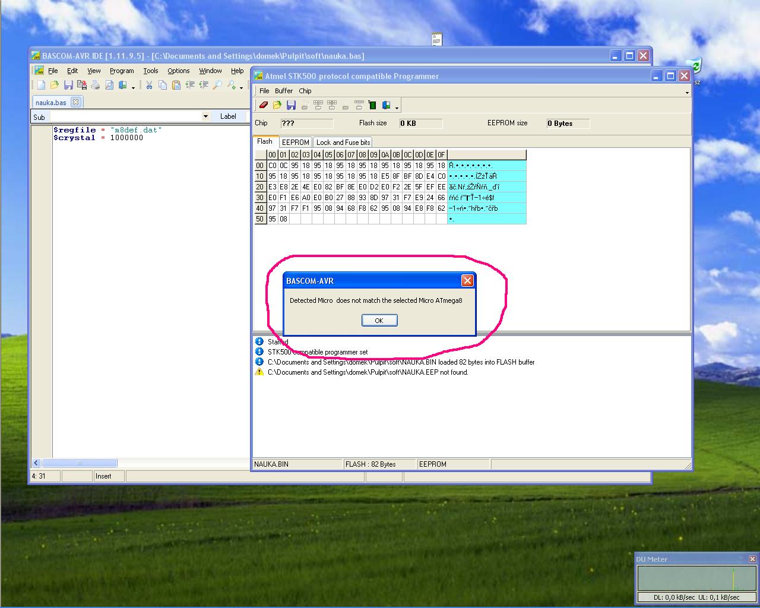The width and height of the screenshot is (760, 608).
Task: Click the left arrow of IDE horizontal scrollbar
Action: [x=36, y=463]
